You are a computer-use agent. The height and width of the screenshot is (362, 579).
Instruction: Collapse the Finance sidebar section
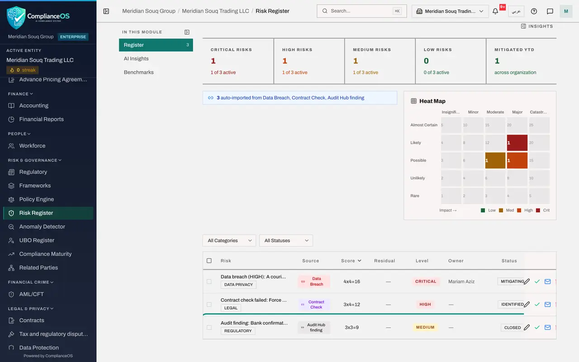(20, 94)
